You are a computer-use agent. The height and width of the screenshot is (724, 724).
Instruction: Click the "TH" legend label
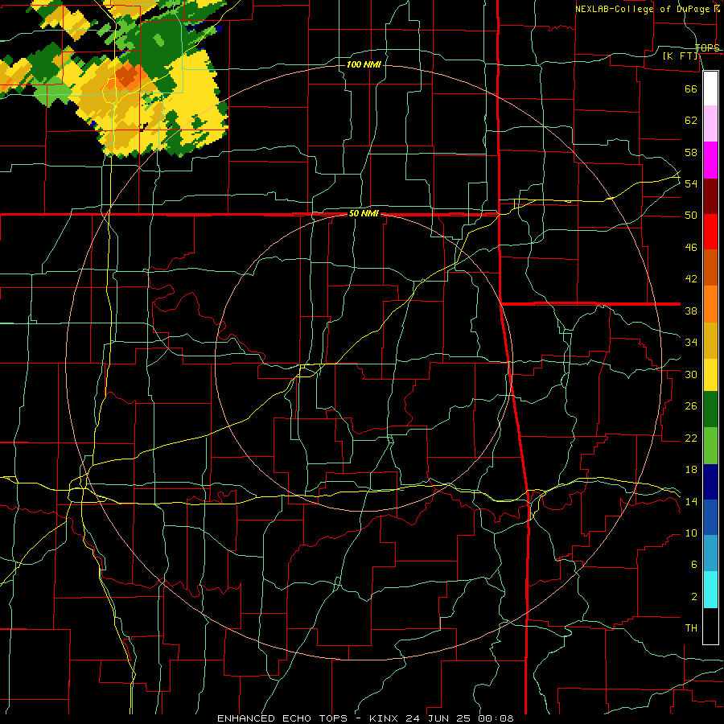click(x=691, y=628)
